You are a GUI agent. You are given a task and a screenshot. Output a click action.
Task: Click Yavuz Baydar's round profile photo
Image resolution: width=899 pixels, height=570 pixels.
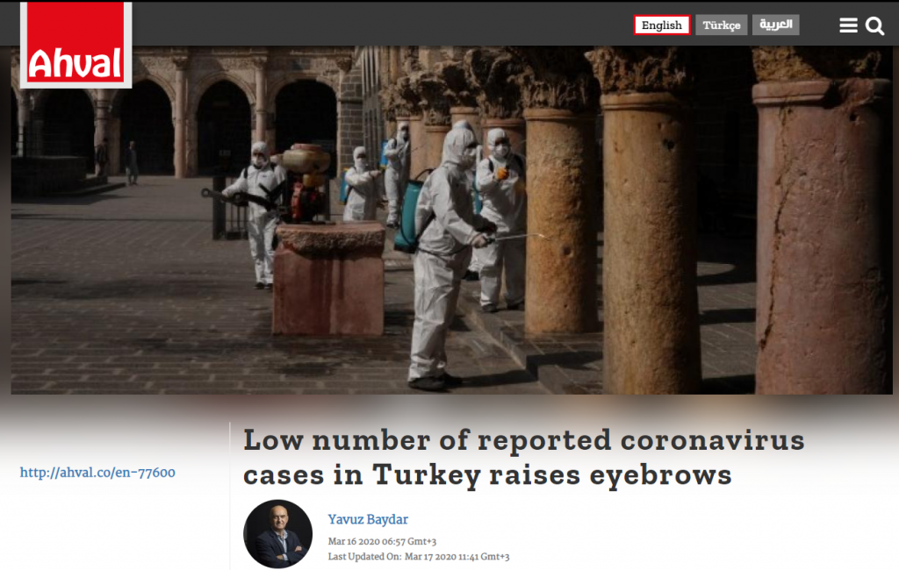coord(277,534)
